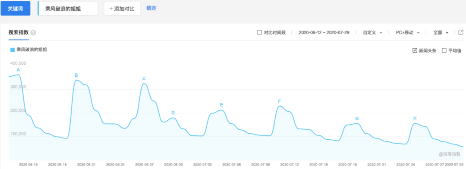Click news marker H on the chart
Screen dimensions: 466x169
(415, 118)
